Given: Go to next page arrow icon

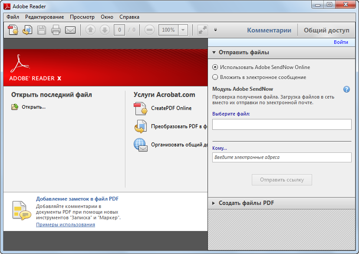Looking at the screenshot, I should (x=105, y=30).
